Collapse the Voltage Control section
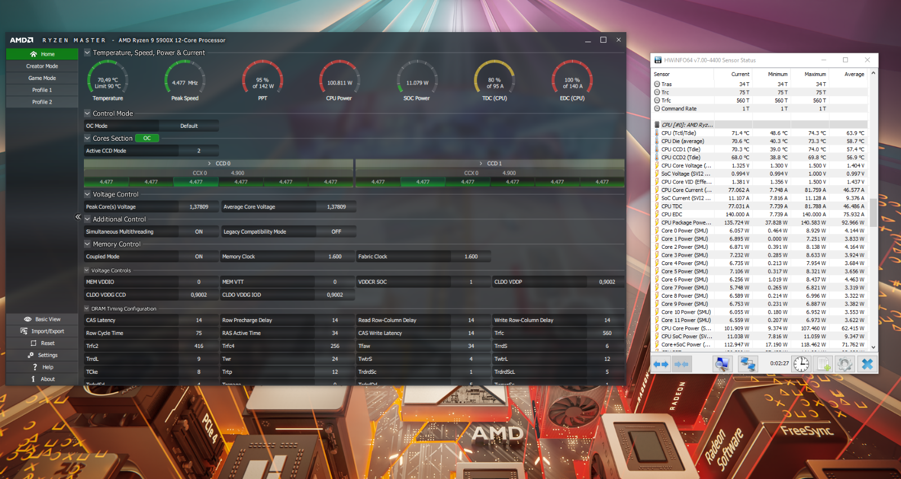The height and width of the screenshot is (479, 901). (87, 194)
